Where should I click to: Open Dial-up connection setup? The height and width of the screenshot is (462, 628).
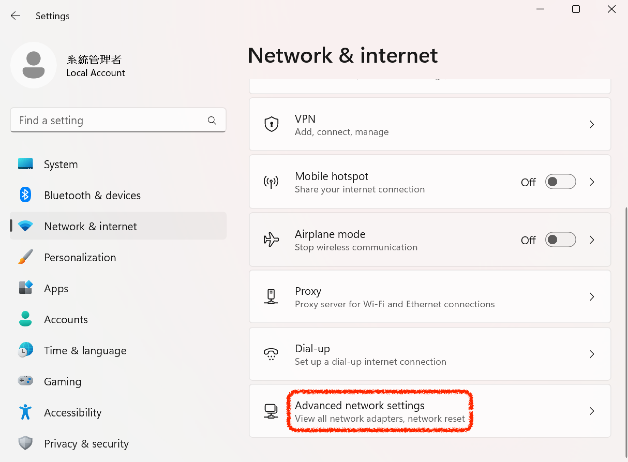click(x=370, y=354)
